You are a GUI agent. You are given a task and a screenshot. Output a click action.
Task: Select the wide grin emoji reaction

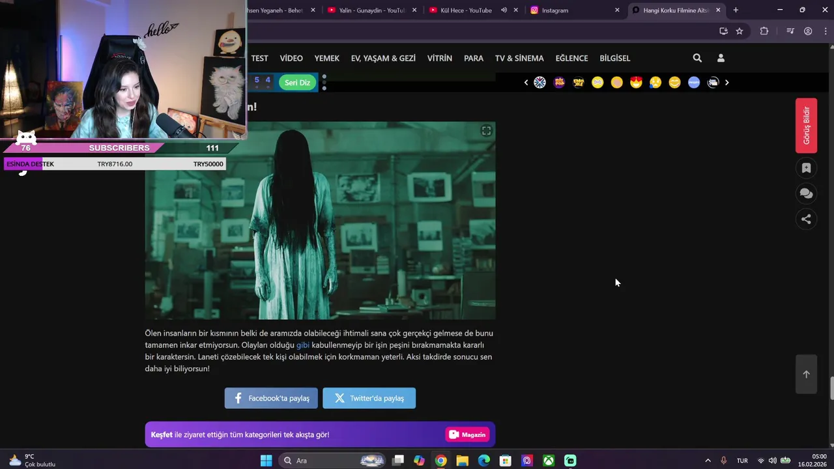pos(674,82)
